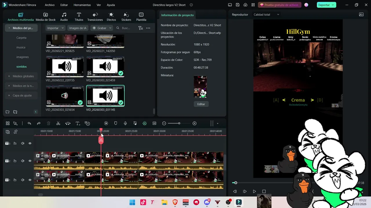Screen dimensions: 371x208
Task: Zoom out timeline with the minus icon
Action: (x=164, y=123)
